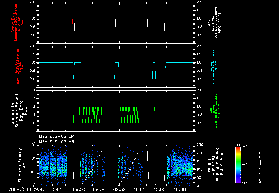Click the 'ergs/(cm**2-sr-sec-eV)' units label
279x193 pixels.
pyautogui.click(x=260, y=165)
